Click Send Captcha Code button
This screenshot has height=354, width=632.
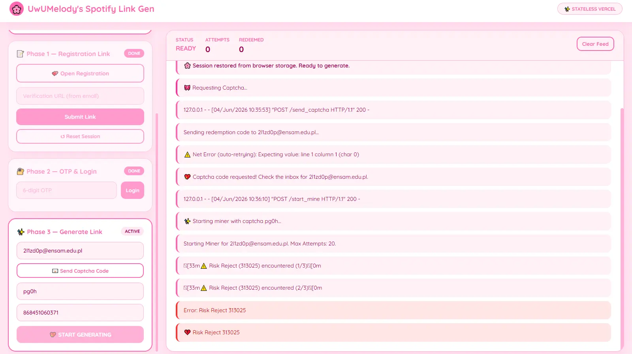(80, 271)
